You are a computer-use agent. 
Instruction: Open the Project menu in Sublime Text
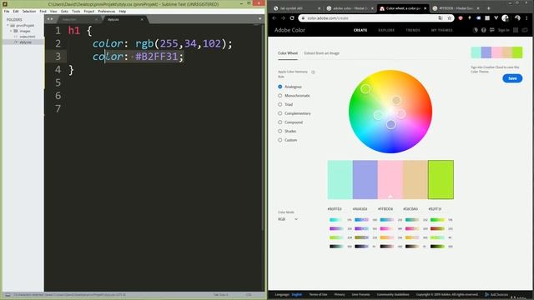click(89, 11)
